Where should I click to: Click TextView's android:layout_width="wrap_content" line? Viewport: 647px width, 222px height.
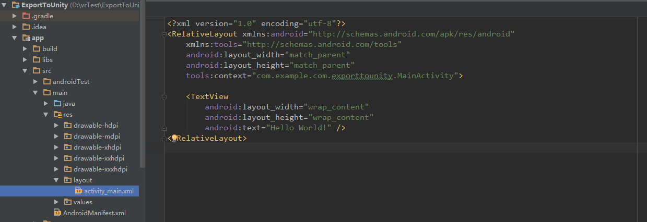pyautogui.click(x=287, y=107)
